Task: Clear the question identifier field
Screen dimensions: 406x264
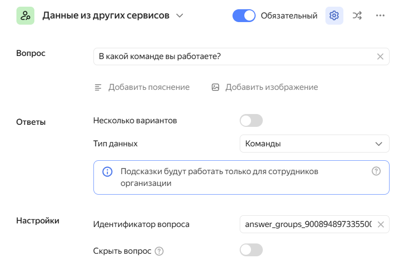Action: (381, 224)
